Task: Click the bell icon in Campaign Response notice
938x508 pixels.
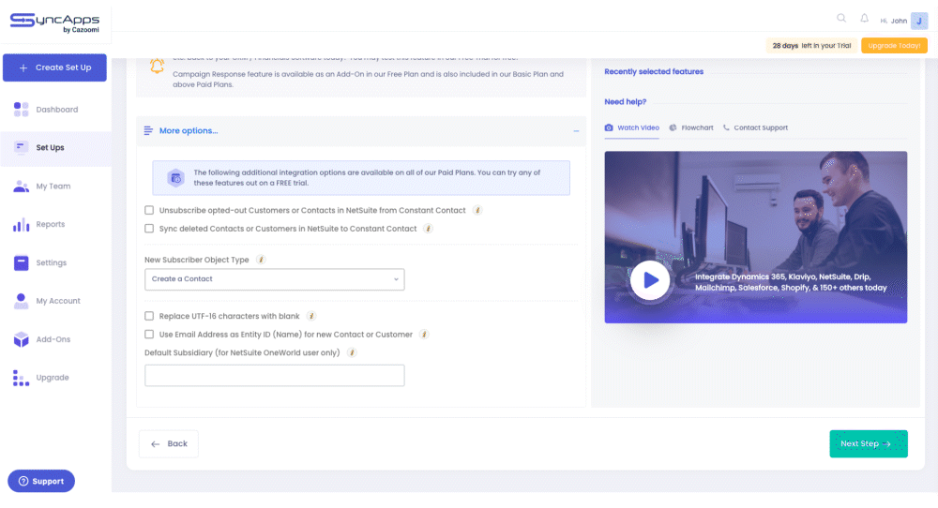Action: pyautogui.click(x=157, y=66)
